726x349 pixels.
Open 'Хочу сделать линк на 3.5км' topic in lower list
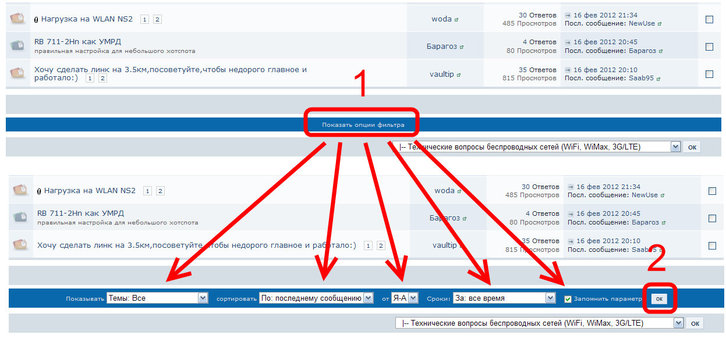(x=197, y=245)
